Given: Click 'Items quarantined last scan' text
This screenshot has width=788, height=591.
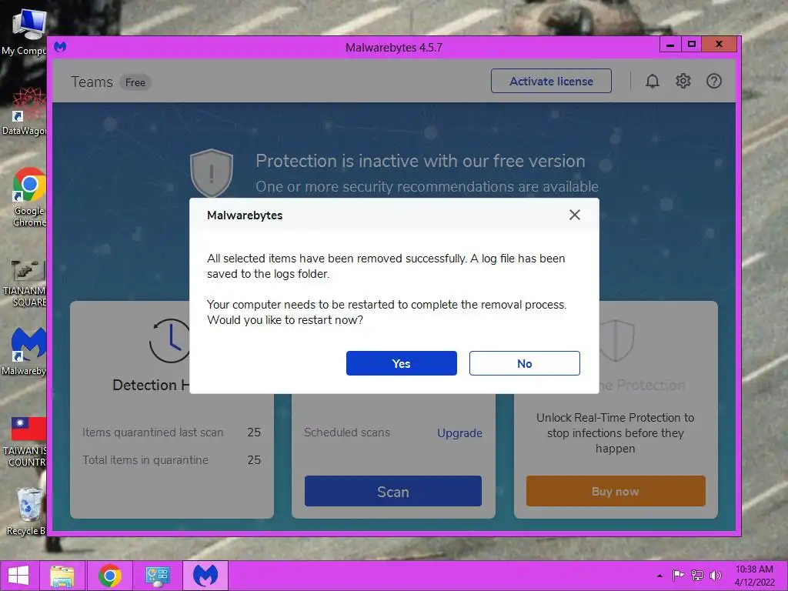Looking at the screenshot, I should [x=153, y=432].
